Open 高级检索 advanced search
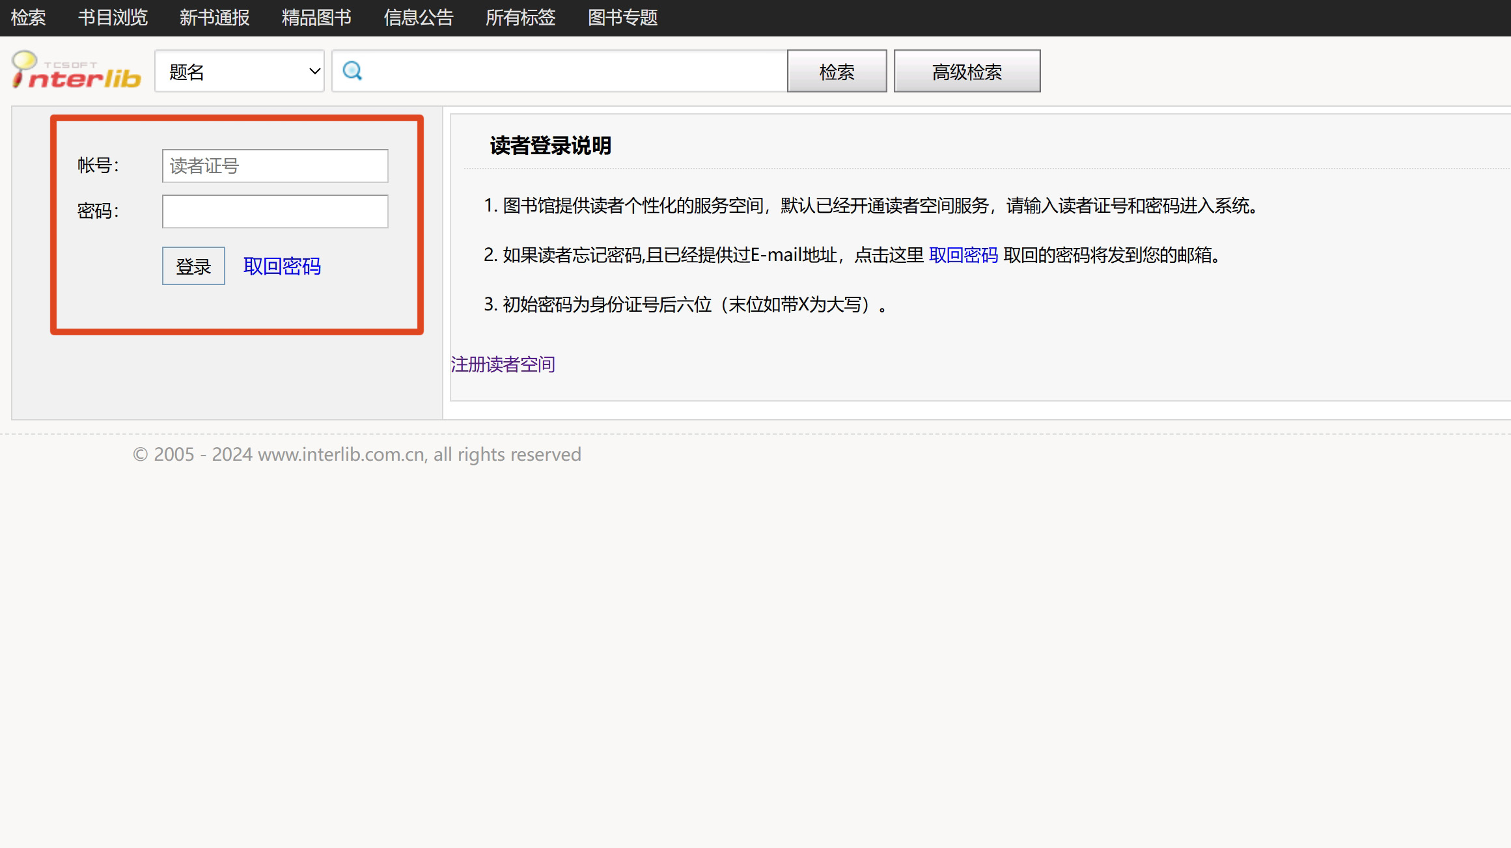The image size is (1511, 848). click(x=966, y=72)
